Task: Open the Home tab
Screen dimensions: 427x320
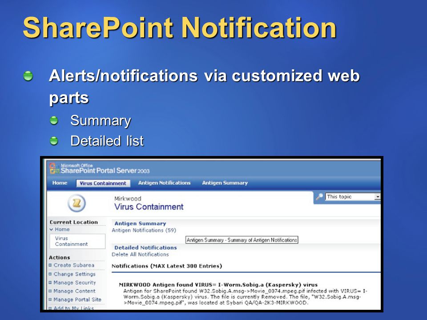Action: pyautogui.click(x=60, y=183)
